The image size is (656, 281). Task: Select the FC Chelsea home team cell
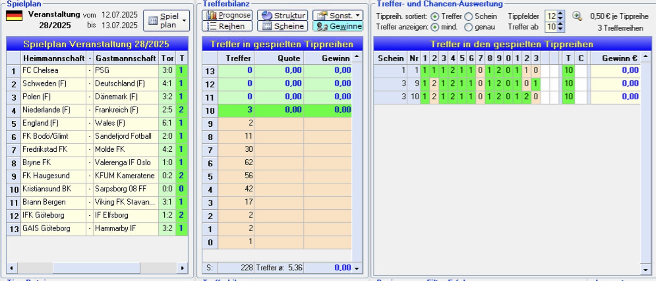click(53, 70)
